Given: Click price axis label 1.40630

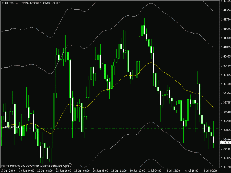Looking at the screenshot, I should [x=226, y=66].
